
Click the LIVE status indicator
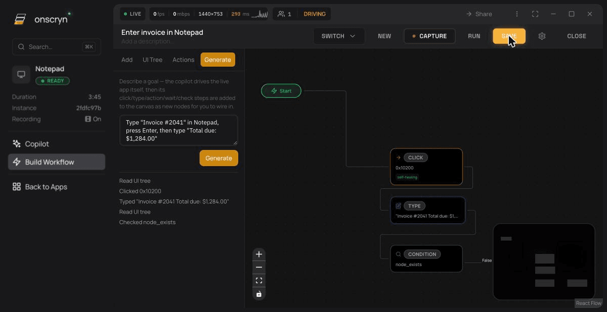pos(133,14)
